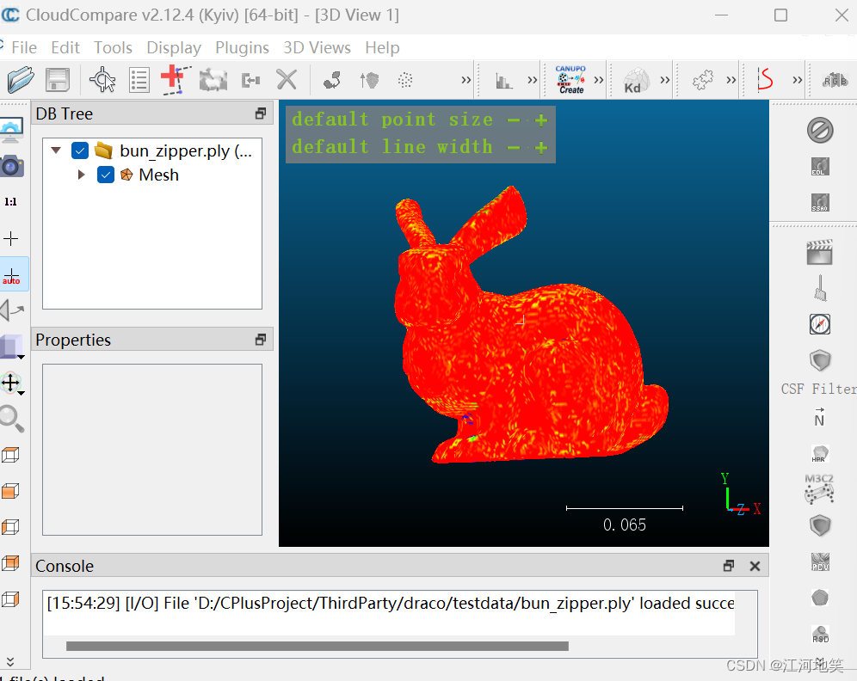The height and width of the screenshot is (681, 857).
Task: Select bun_zipper.ply folder in DB Tree
Action: click(186, 150)
